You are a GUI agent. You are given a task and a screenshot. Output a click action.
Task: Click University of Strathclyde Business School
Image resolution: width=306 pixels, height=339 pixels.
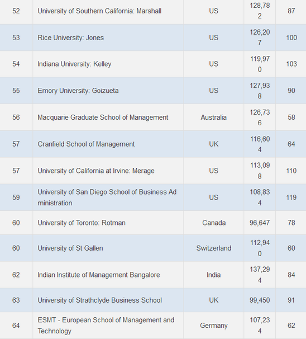[x=100, y=300]
